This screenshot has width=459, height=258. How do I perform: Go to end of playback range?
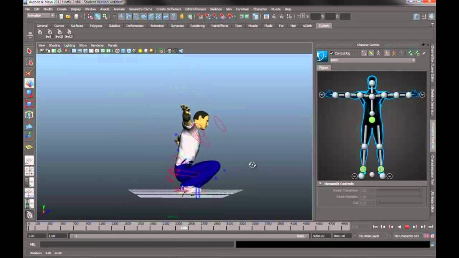pyautogui.click(x=431, y=227)
